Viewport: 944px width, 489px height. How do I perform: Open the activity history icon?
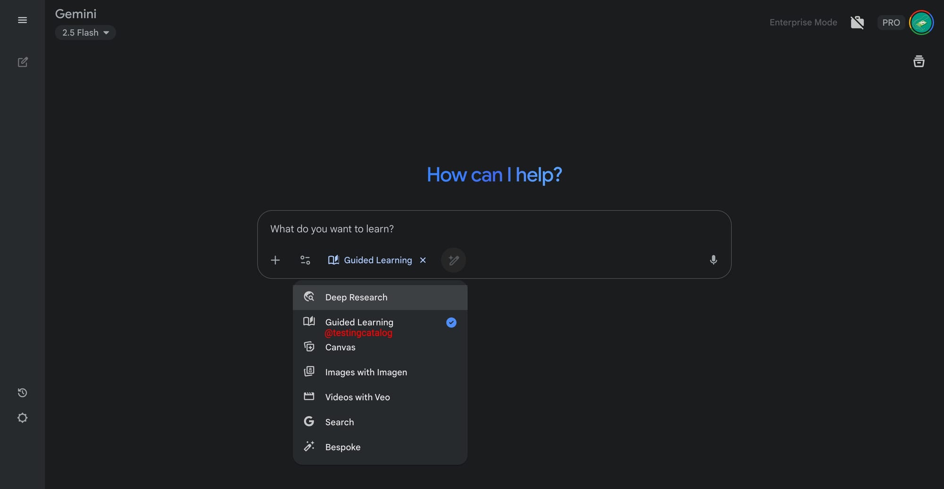click(x=22, y=393)
